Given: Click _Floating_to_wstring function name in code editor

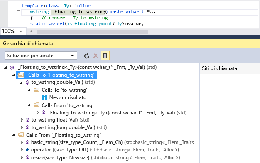Looking at the screenshot, I should [x=78, y=12].
